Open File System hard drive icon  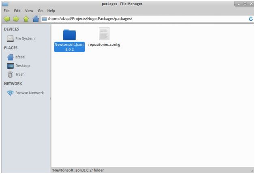click(10, 38)
